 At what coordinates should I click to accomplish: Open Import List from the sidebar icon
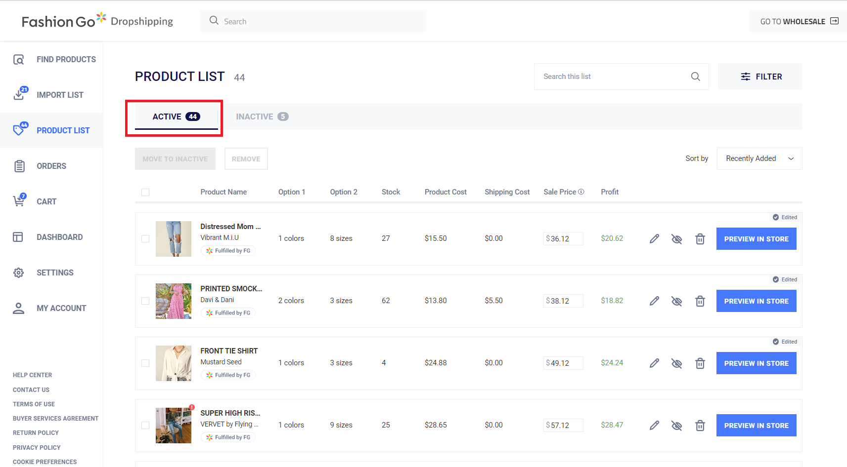point(20,94)
